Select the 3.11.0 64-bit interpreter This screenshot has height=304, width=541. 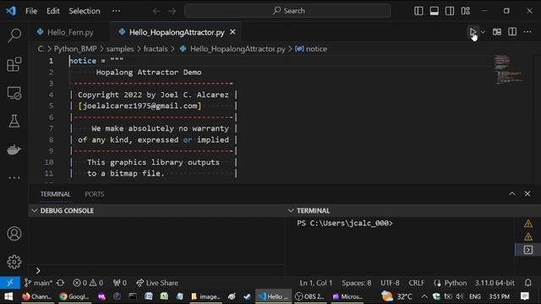click(495, 283)
